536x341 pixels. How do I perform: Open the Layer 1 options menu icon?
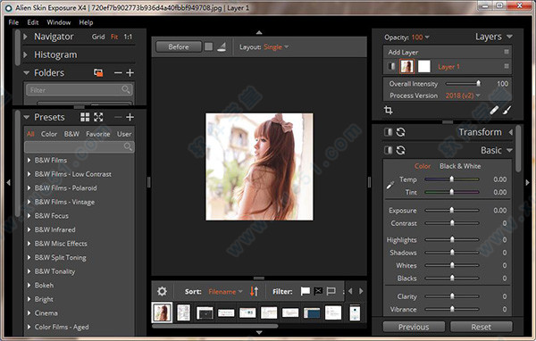(507, 66)
